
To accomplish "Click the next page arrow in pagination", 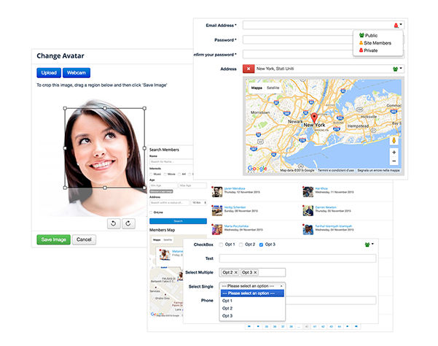I will click(x=347, y=326).
